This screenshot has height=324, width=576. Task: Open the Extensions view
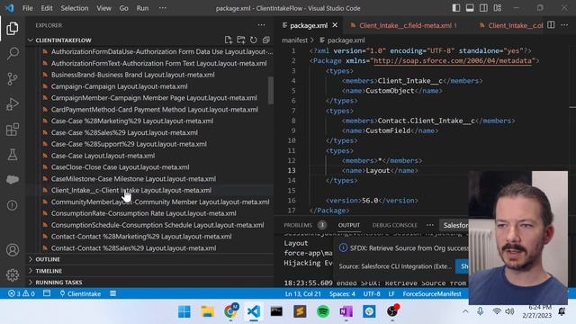(x=12, y=130)
